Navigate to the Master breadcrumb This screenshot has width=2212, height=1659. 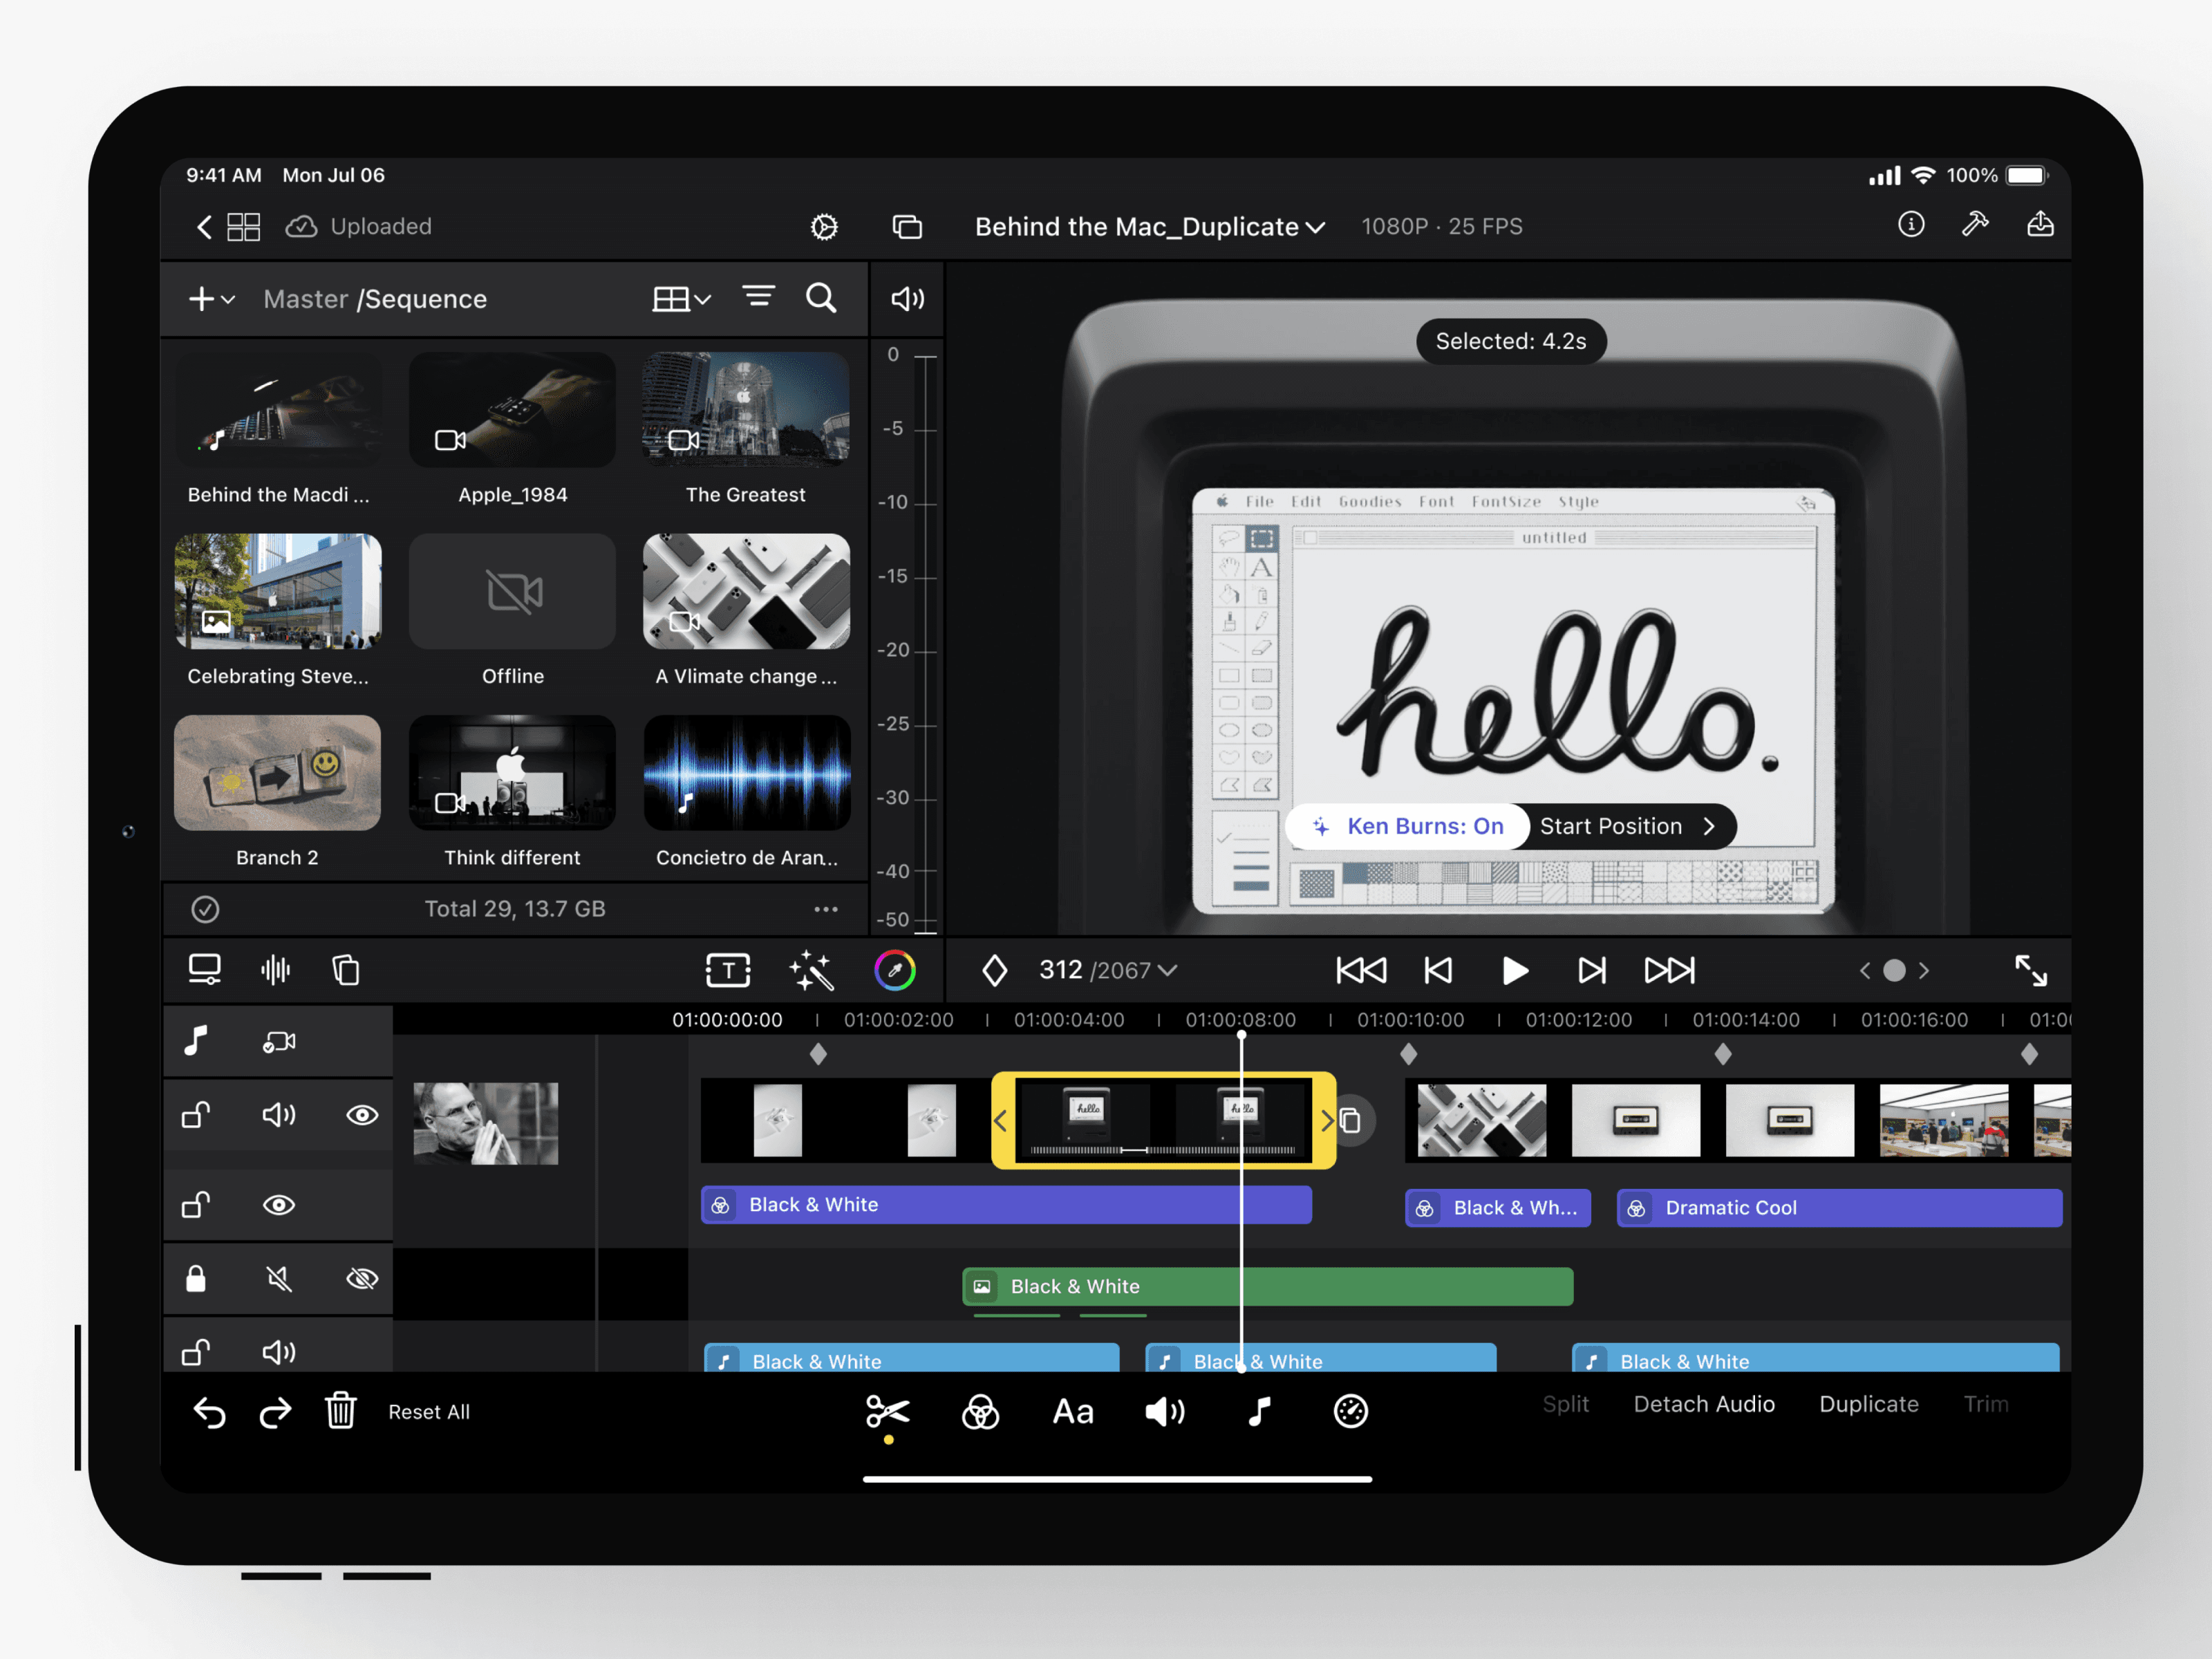click(x=305, y=299)
